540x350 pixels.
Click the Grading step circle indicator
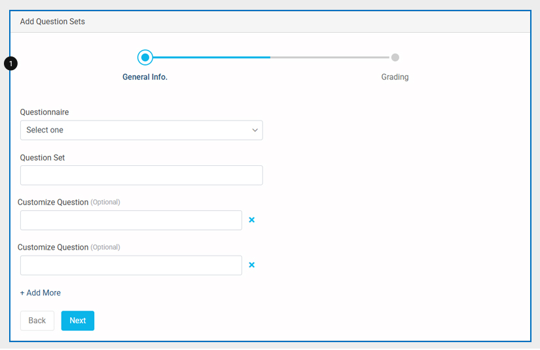pyautogui.click(x=395, y=58)
